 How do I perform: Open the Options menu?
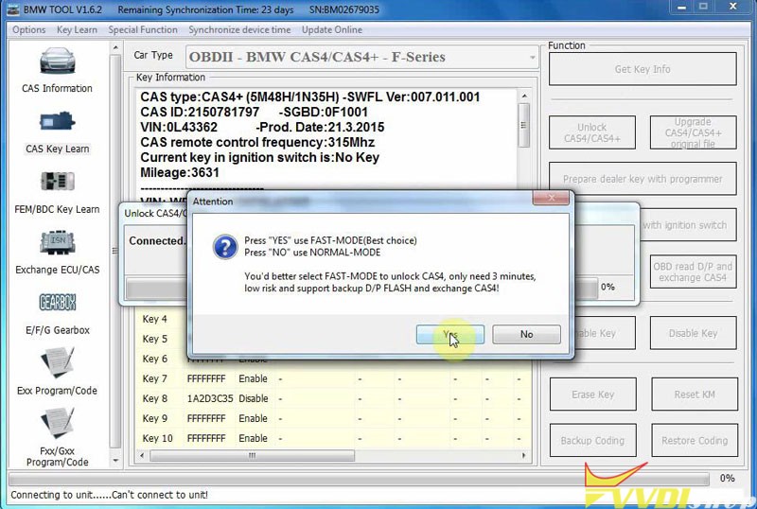(x=29, y=30)
